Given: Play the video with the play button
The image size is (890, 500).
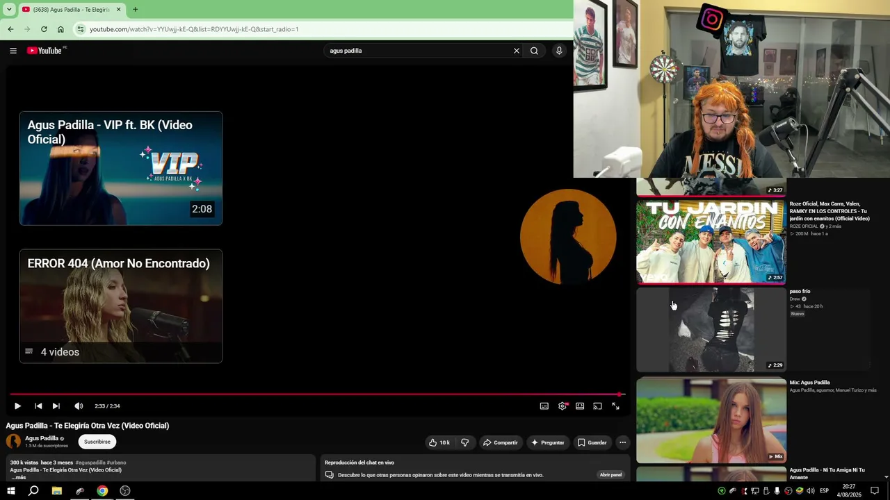Looking at the screenshot, I should tap(17, 406).
